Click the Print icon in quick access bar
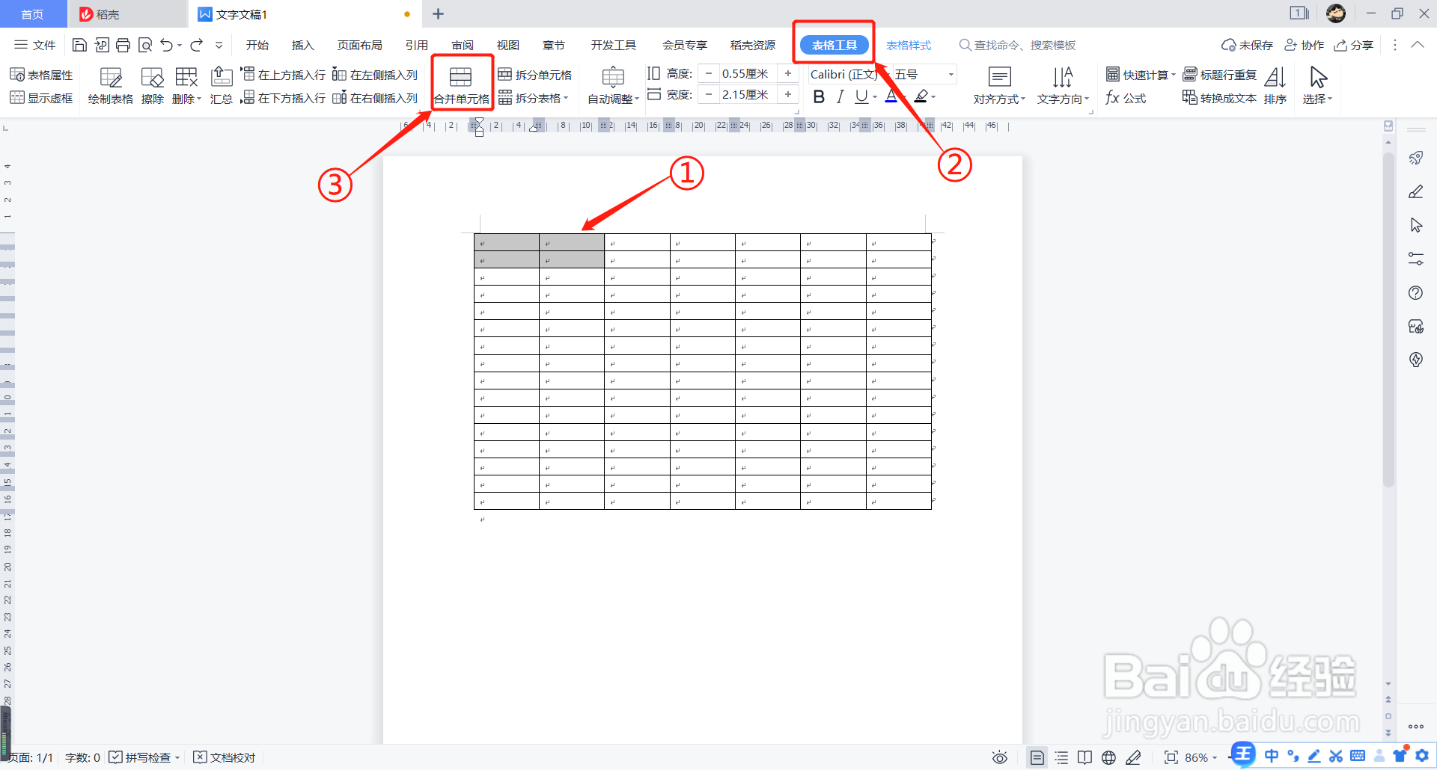Viewport: 1437px width, 770px height. pyautogui.click(x=123, y=45)
